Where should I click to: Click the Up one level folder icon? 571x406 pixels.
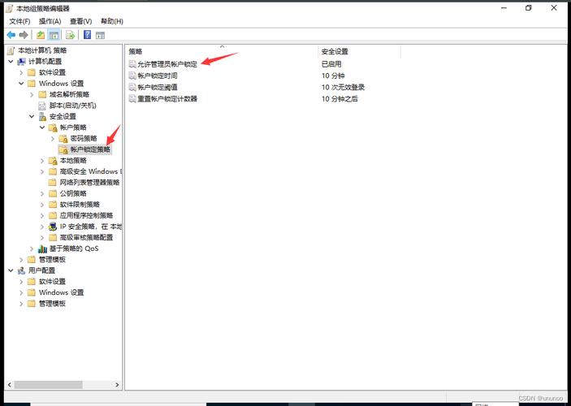[x=41, y=35]
